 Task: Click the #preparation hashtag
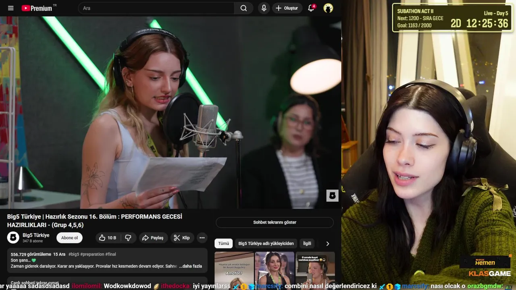92,254
